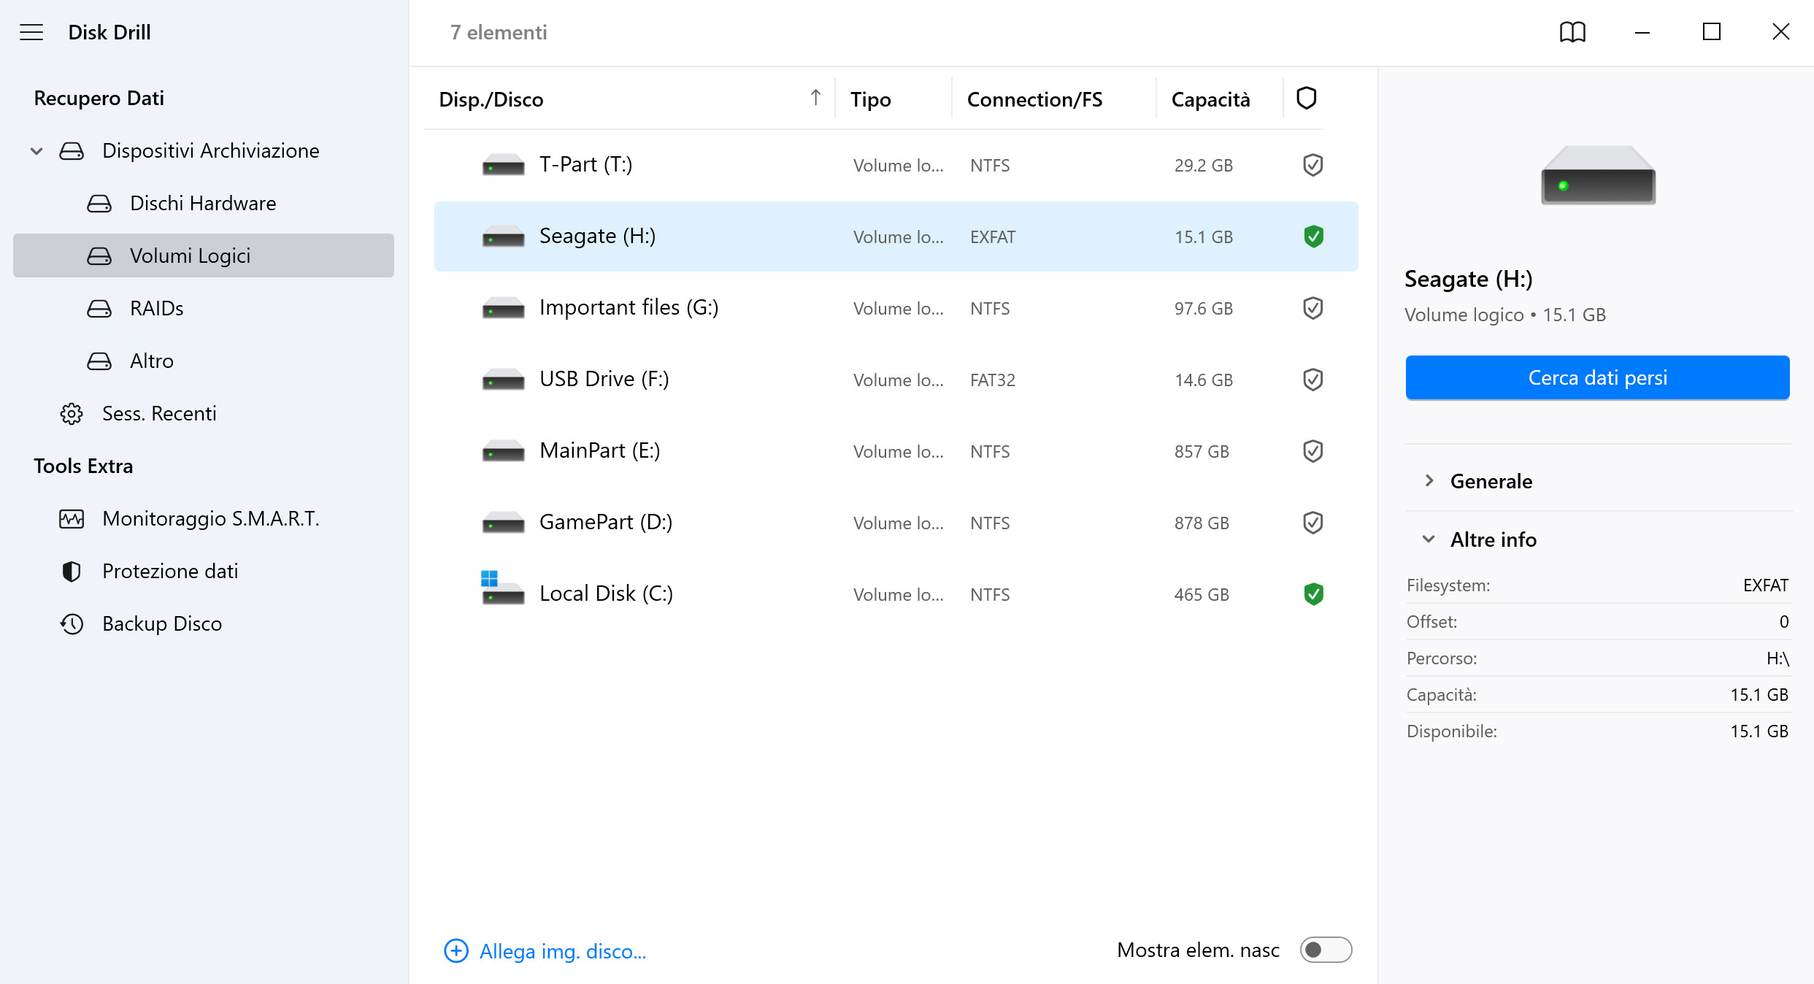
Task: Select the Local Disk (C:) volume row
Action: 896,594
